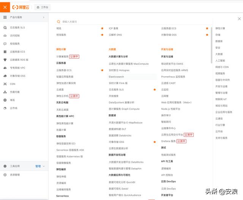
Task: Close the menu with the orange X button
Action: pyautogui.click(x=5, y=7)
